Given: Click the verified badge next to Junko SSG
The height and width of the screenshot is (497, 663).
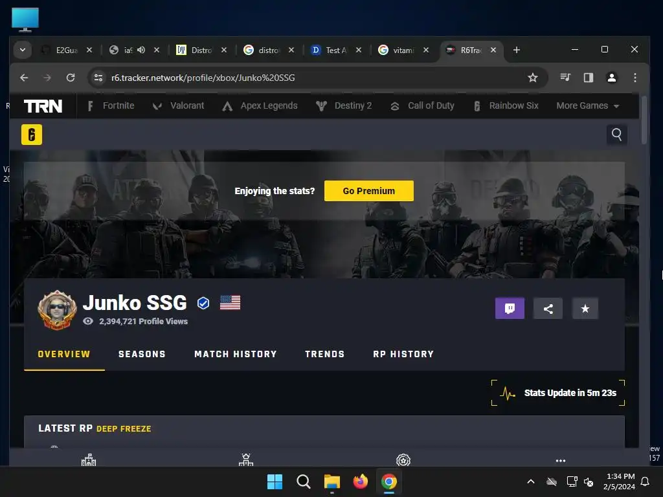Looking at the screenshot, I should pos(203,303).
